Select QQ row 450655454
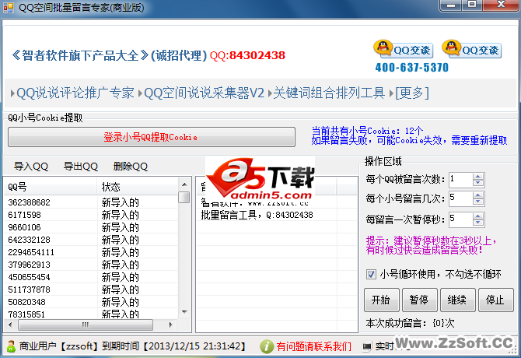The height and width of the screenshot is (358, 521). point(91,277)
